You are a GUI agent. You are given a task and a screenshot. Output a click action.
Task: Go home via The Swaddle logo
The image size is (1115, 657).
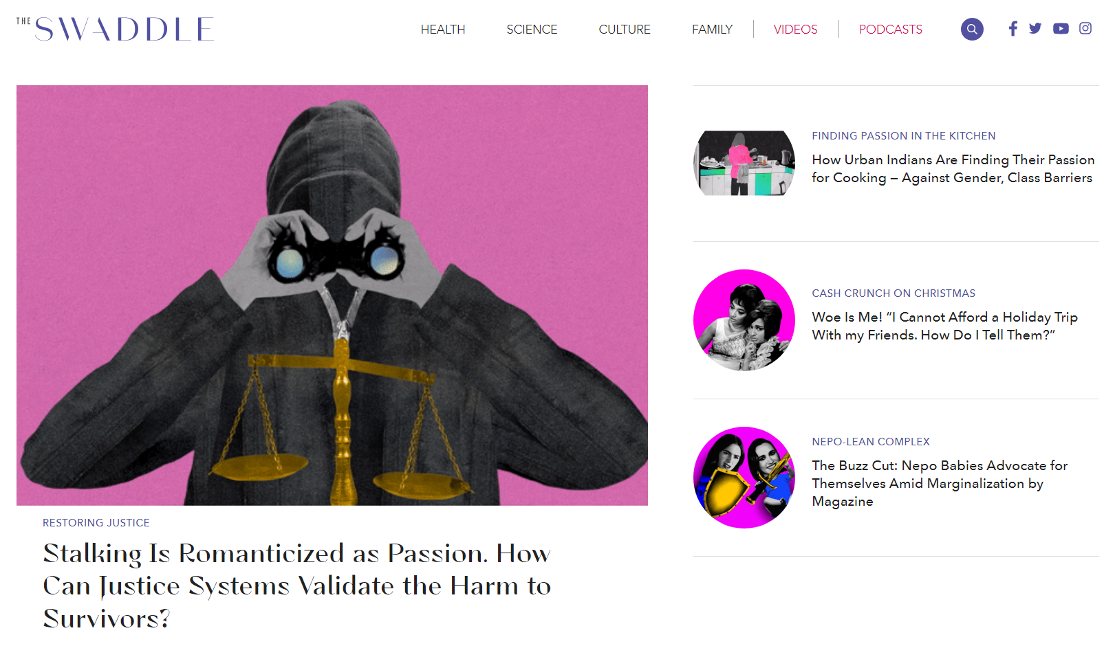pos(115,29)
